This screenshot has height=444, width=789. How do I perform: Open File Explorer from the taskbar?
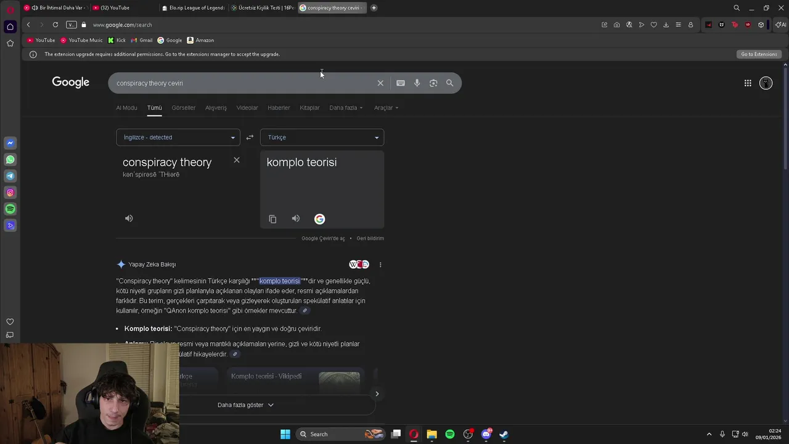coord(431,434)
